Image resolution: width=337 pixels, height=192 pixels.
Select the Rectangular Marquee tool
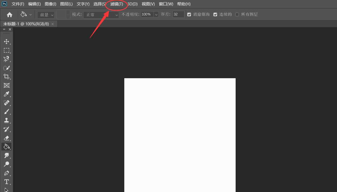[6, 50]
